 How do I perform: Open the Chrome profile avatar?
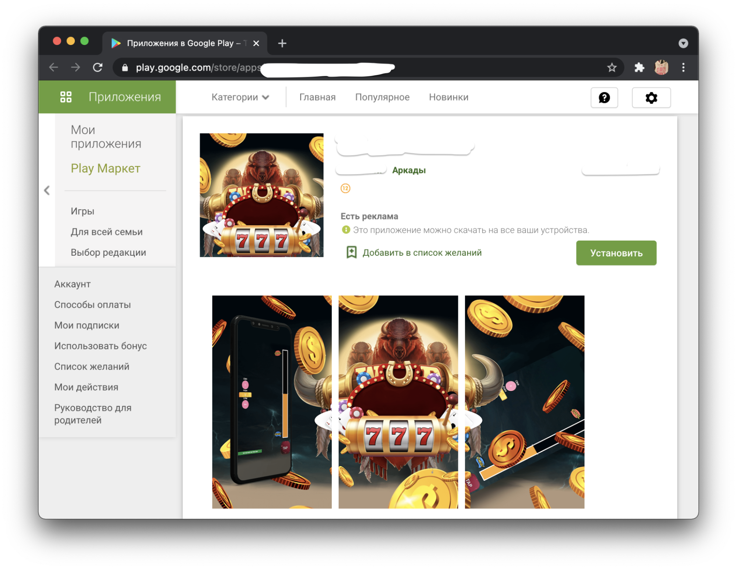click(x=661, y=68)
